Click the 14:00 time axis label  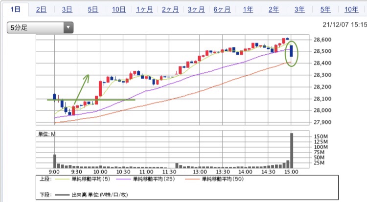[245, 172]
